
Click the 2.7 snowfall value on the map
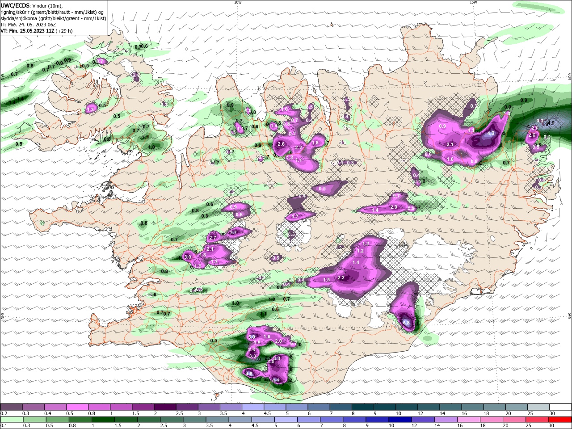coord(213,238)
